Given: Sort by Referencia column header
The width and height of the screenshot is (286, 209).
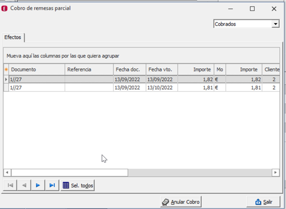Looking at the screenshot, I should tap(89, 69).
